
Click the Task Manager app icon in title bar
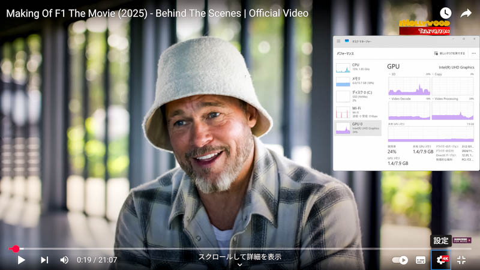click(347, 41)
